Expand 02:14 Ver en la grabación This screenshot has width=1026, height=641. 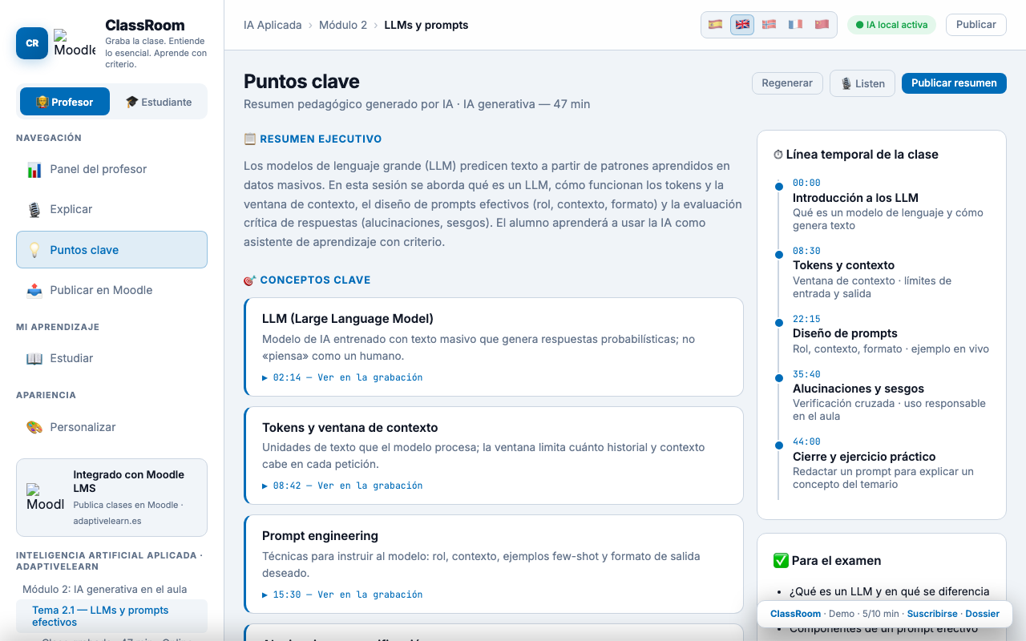342,377
